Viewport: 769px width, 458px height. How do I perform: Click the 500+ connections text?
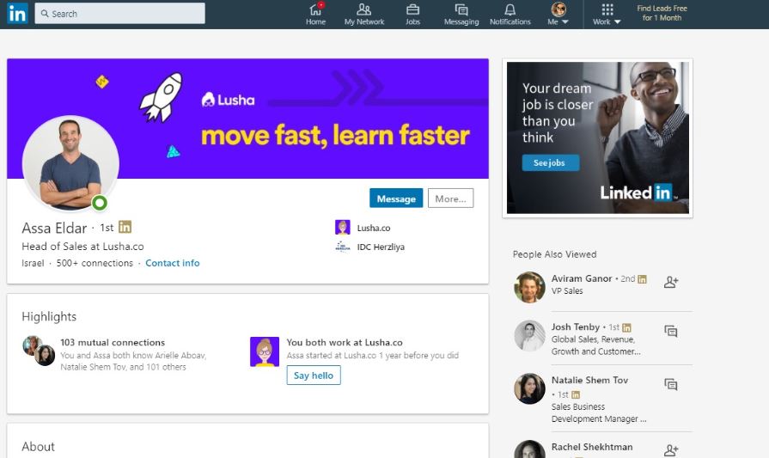[95, 263]
